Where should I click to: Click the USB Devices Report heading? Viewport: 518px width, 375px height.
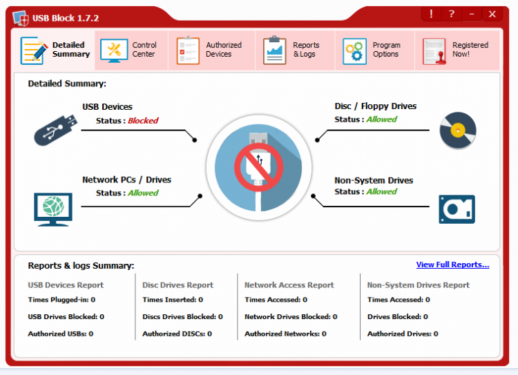pos(66,285)
